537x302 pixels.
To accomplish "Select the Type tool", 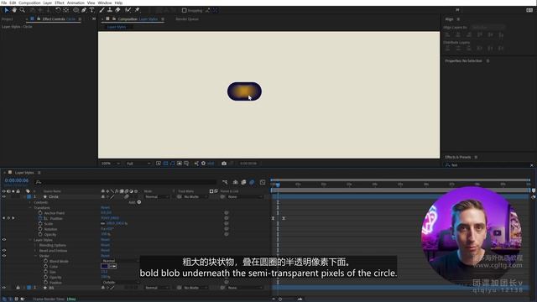I will (x=91, y=10).
